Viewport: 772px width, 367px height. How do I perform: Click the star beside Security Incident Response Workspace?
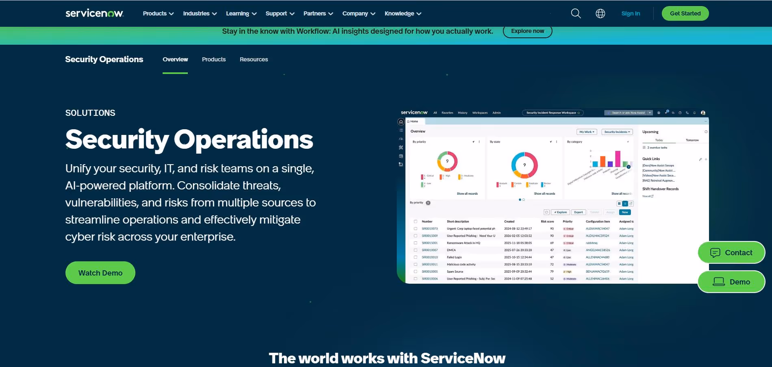(579, 113)
